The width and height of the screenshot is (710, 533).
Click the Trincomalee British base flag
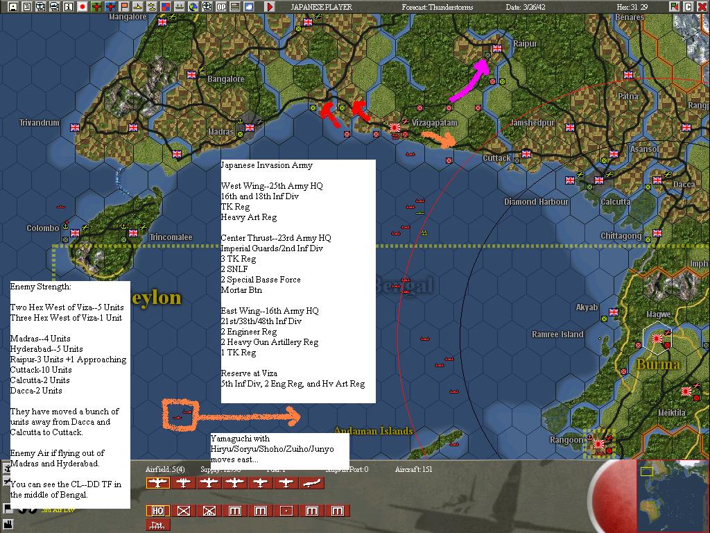[x=133, y=233]
